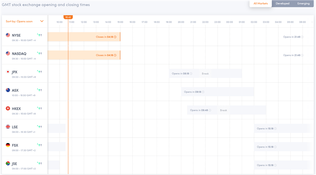Select the LSE exchange name

[x=15, y=127]
